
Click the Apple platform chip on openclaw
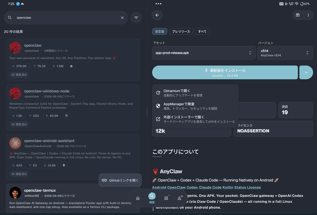71,66
